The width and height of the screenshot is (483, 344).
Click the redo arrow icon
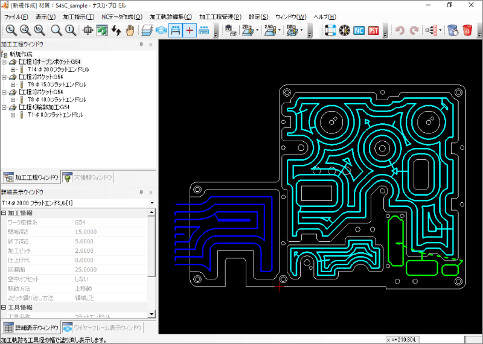[414, 30]
